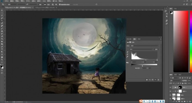Image resolution: width=192 pixels, height=103 pixels.
Task: Click the reset adjustment icon in Properties
Action: click(x=153, y=80)
